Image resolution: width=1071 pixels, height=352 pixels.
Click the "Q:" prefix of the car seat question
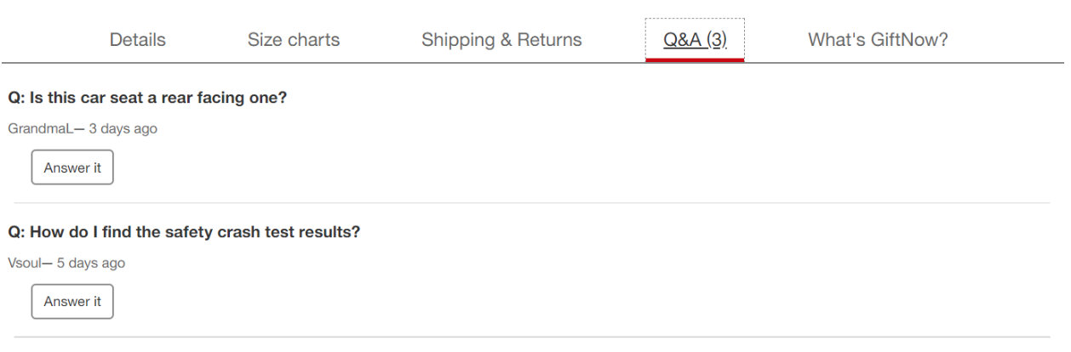coord(16,99)
